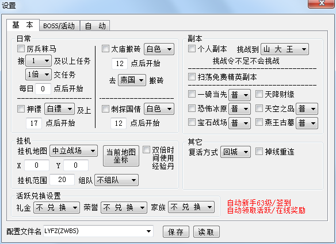
Task: Tick the 押镖 checkbox
Action: click(21, 109)
